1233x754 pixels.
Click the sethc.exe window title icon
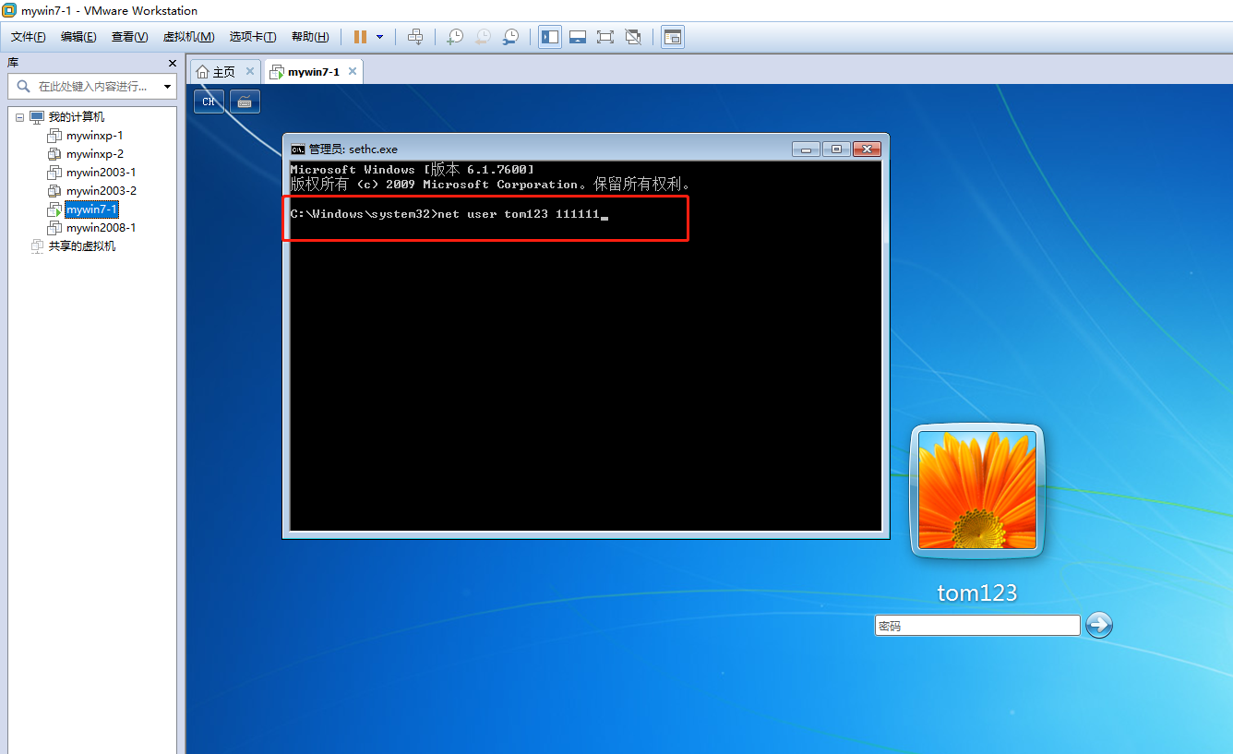297,149
